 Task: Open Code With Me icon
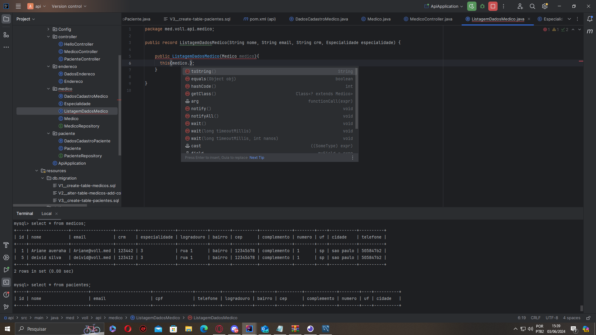pyautogui.click(x=520, y=6)
